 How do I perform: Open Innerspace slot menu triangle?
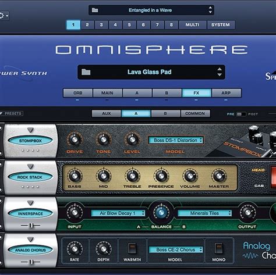pyautogui.click(x=30, y=203)
